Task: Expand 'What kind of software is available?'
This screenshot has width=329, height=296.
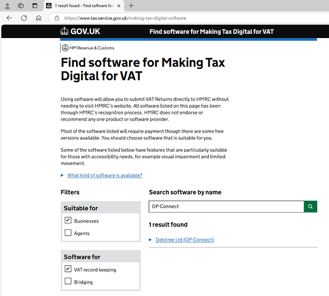Action: point(104,175)
